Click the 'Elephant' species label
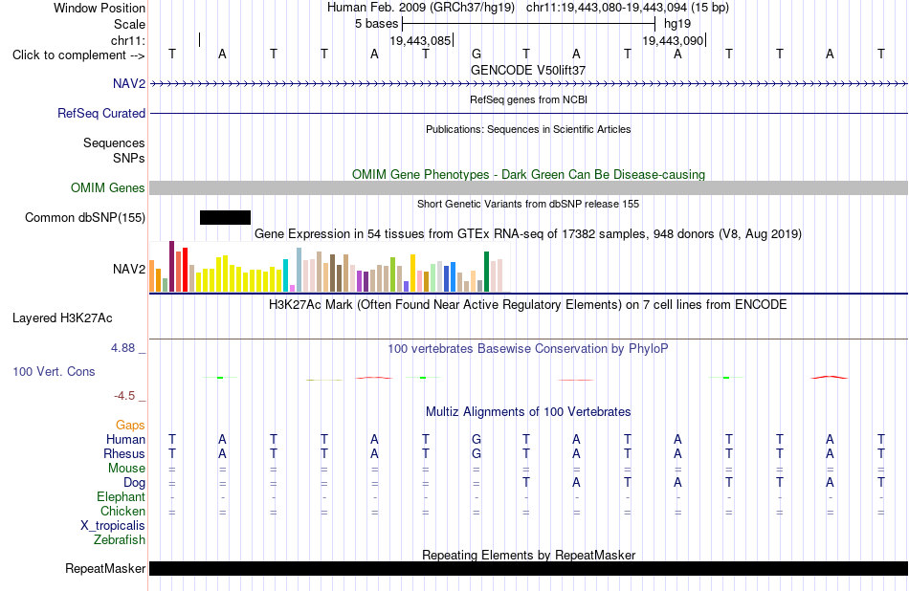 click(x=121, y=496)
